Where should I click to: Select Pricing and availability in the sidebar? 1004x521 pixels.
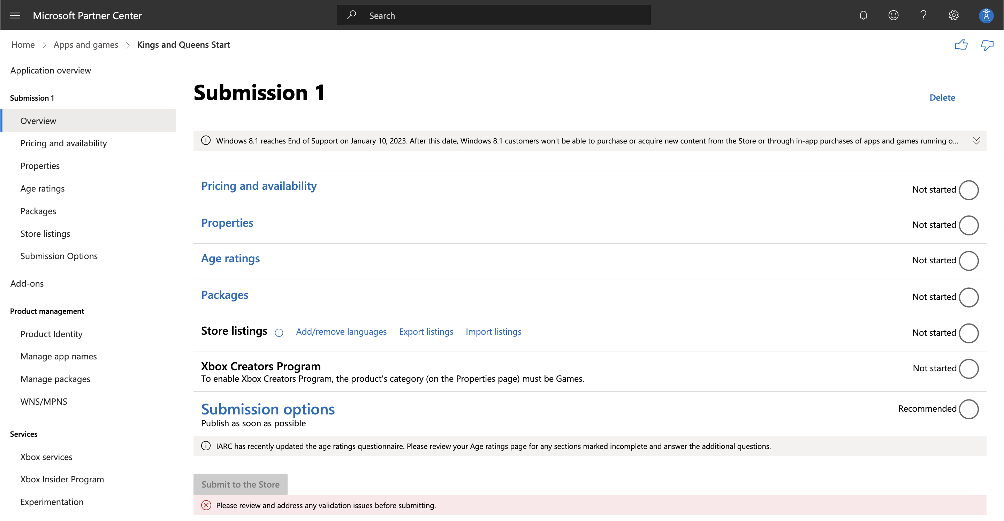(63, 143)
